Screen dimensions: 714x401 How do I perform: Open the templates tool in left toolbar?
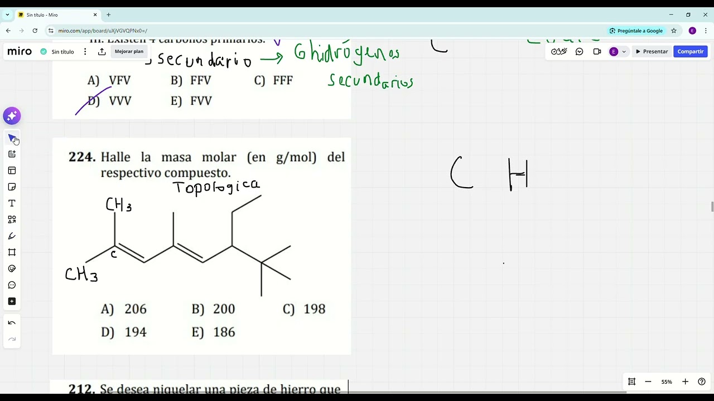(12, 154)
